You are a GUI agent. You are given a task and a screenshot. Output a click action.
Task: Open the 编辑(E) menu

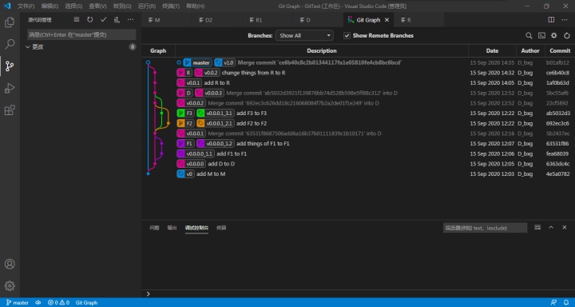point(50,6)
